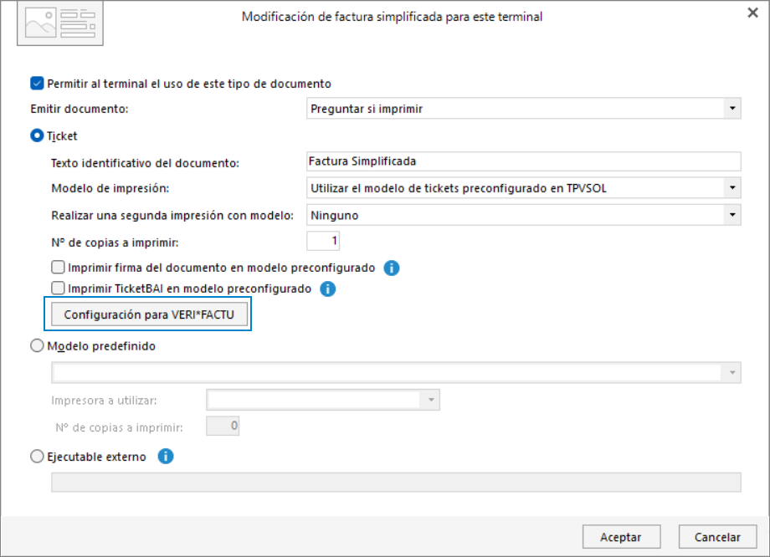This screenshot has width=770, height=557.
Task: Open info icon next to Ejecutable externo
Action: click(166, 457)
